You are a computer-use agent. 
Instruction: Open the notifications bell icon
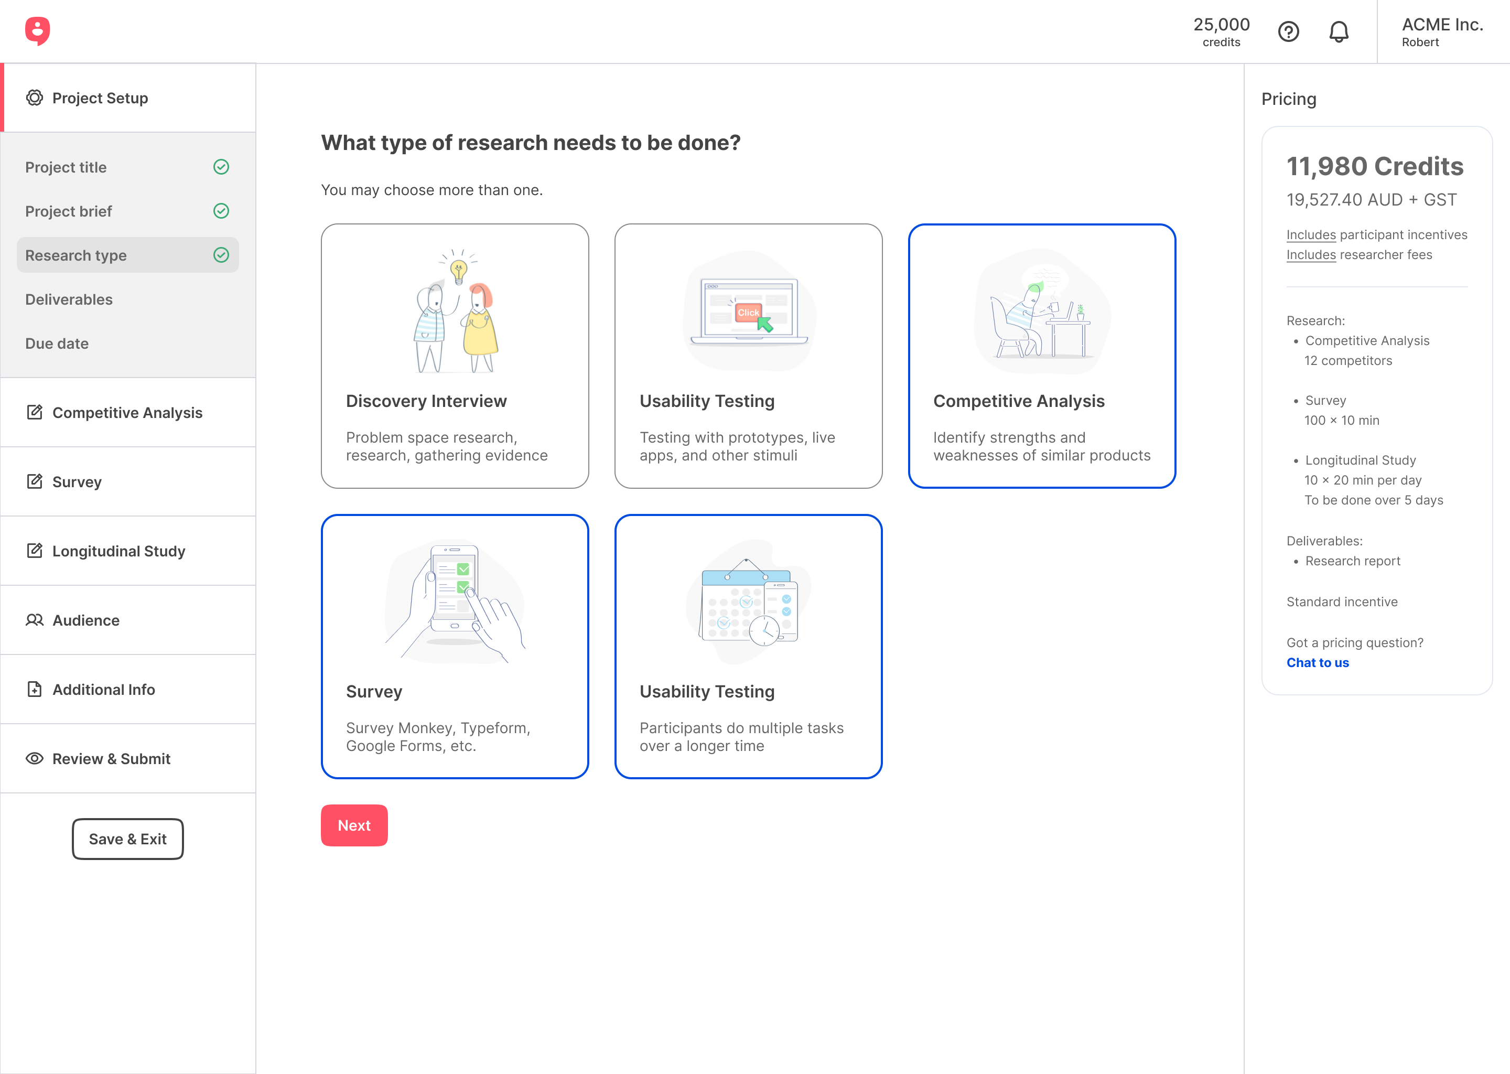1339,32
